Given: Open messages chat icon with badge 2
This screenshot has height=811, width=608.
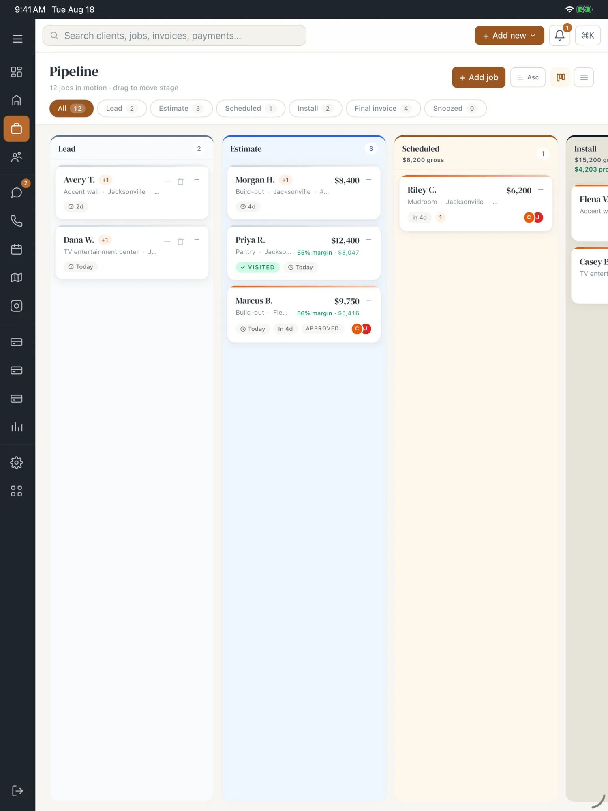Looking at the screenshot, I should (x=17, y=192).
